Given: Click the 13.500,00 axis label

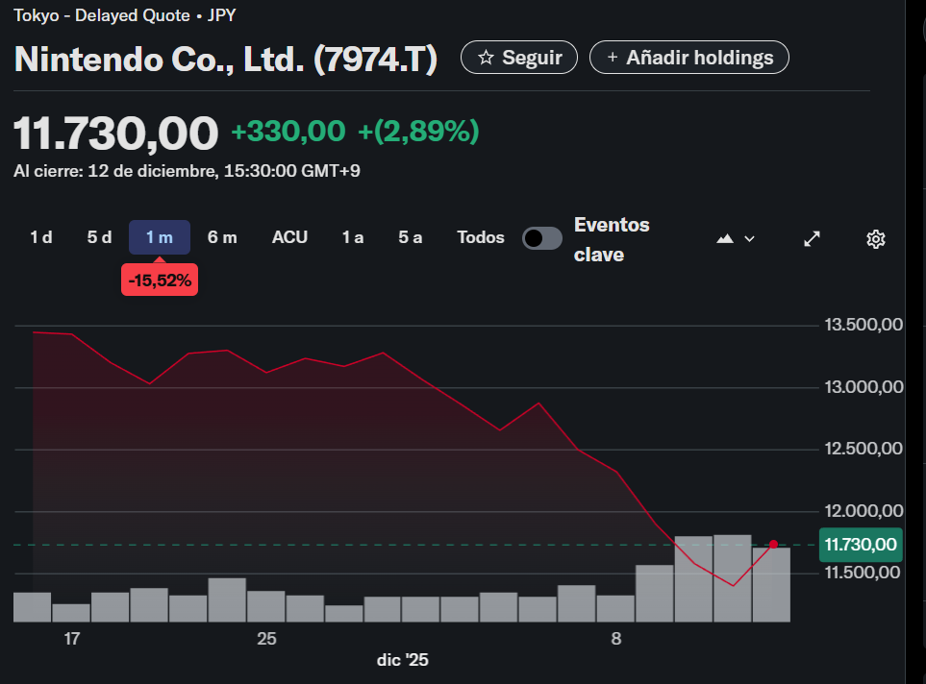Looking at the screenshot, I should tap(863, 325).
